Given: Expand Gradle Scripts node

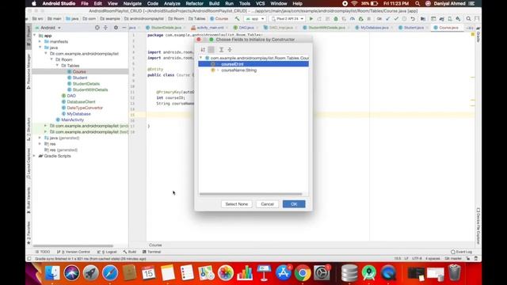Looking at the screenshot, I should point(35,156).
